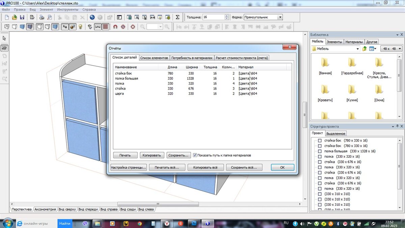Screen dimensions: 405x228
Task: Toggle the red grid icon
Action: tap(106, 27)
